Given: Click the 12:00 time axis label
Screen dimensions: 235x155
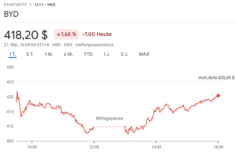Looking at the screenshot, I should click(94, 147).
